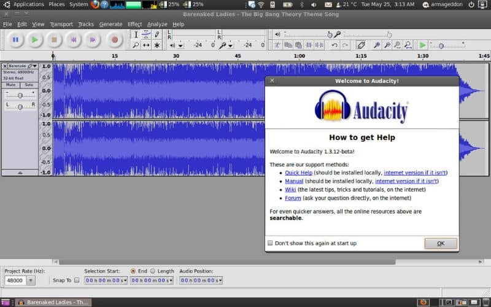The height and width of the screenshot is (307, 491).
Task: Select the Time Shift tool
Action: [147, 45]
